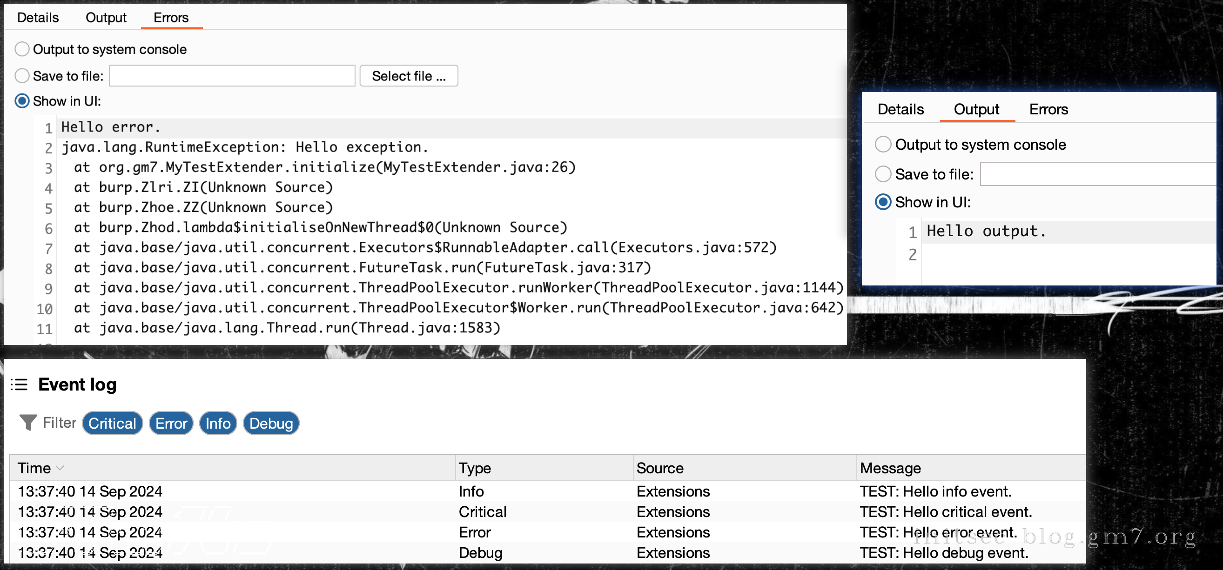This screenshot has height=570, width=1223.
Task: Select Output to system console in Errors panel
Action: (22, 49)
